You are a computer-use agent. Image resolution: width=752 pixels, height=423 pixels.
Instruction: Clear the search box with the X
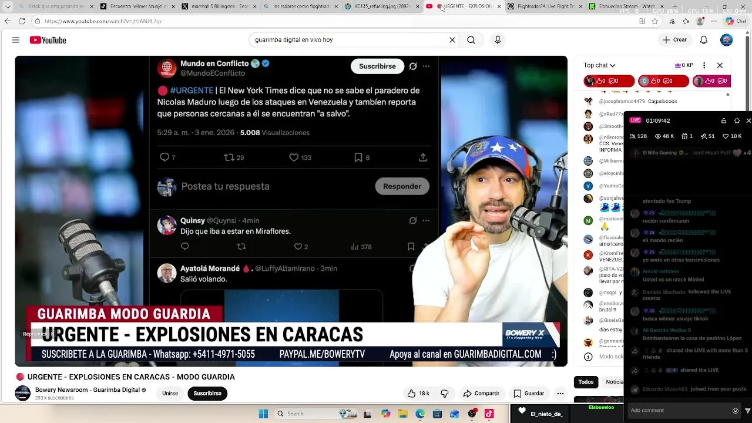coord(452,40)
